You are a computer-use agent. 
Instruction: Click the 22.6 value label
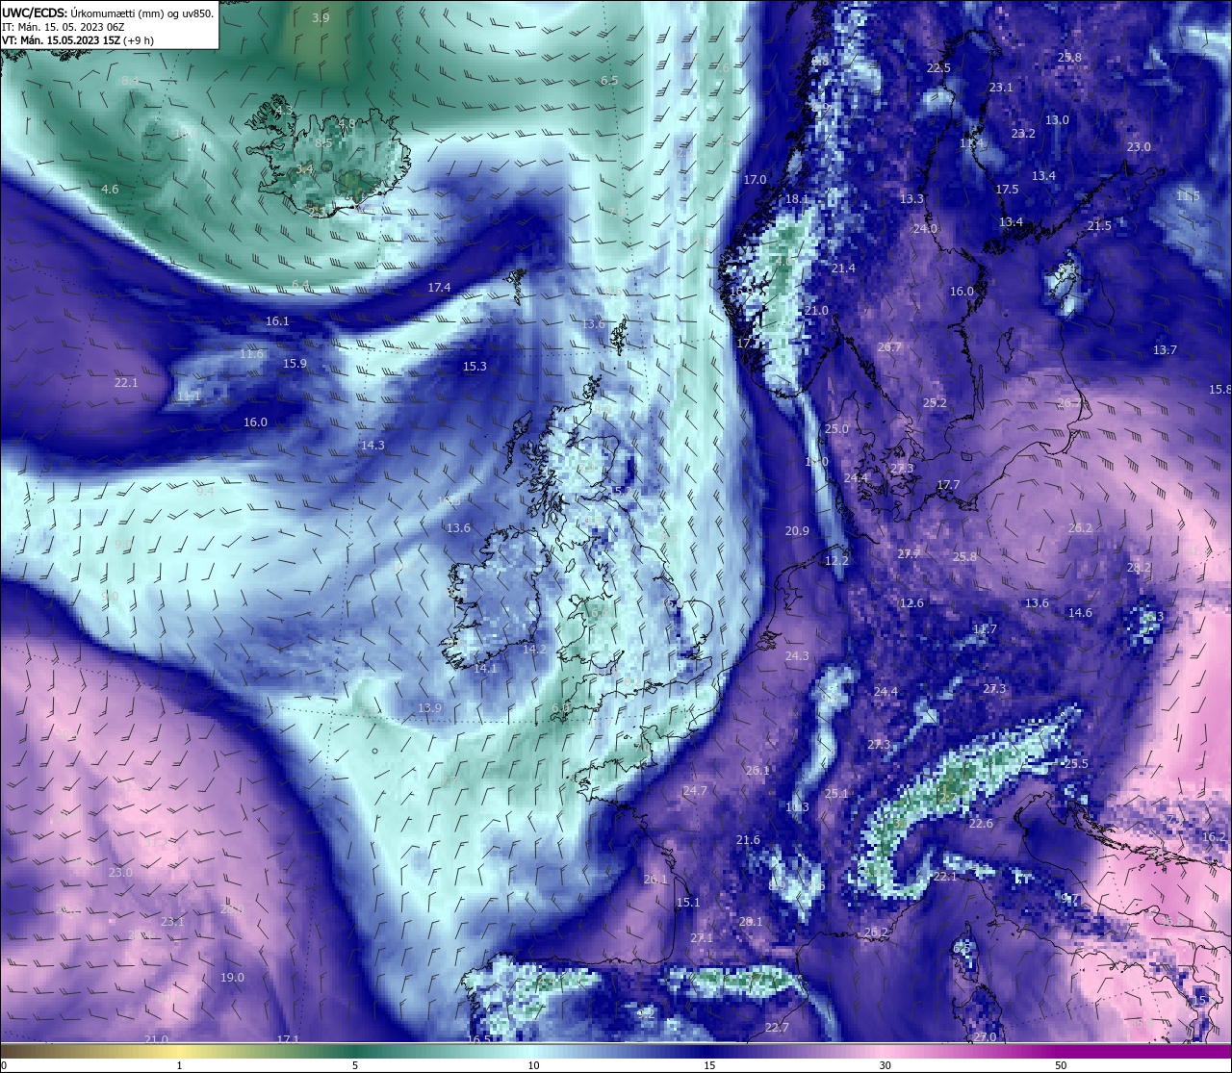pyautogui.click(x=981, y=824)
